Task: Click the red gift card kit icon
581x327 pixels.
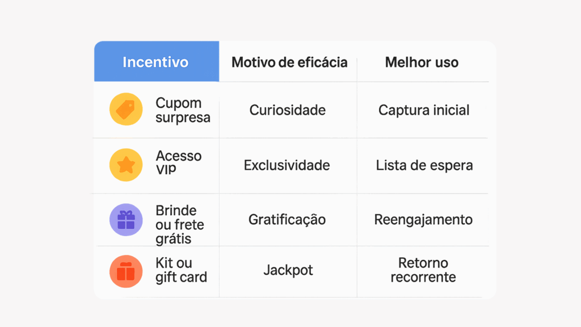Action: click(x=126, y=271)
